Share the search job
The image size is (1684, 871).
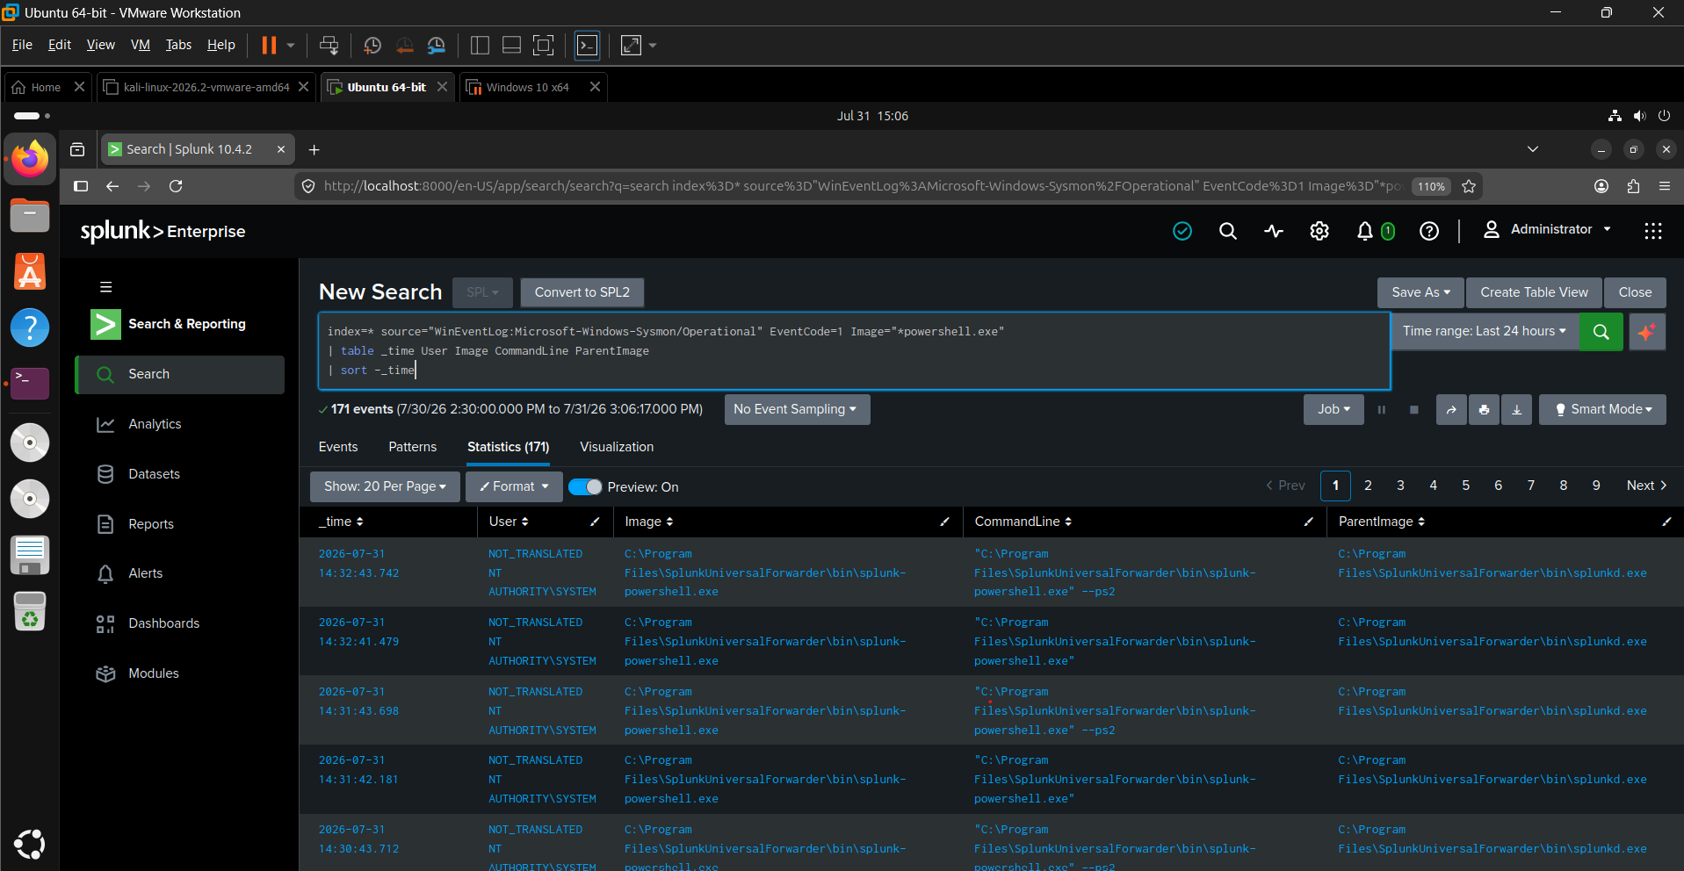coord(1451,409)
